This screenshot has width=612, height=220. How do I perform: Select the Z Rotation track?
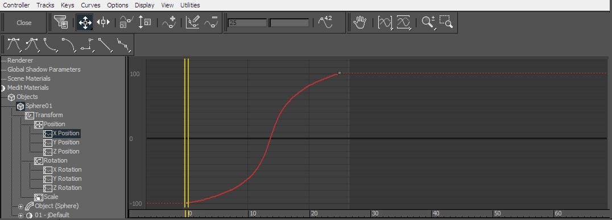pyautogui.click(x=67, y=188)
